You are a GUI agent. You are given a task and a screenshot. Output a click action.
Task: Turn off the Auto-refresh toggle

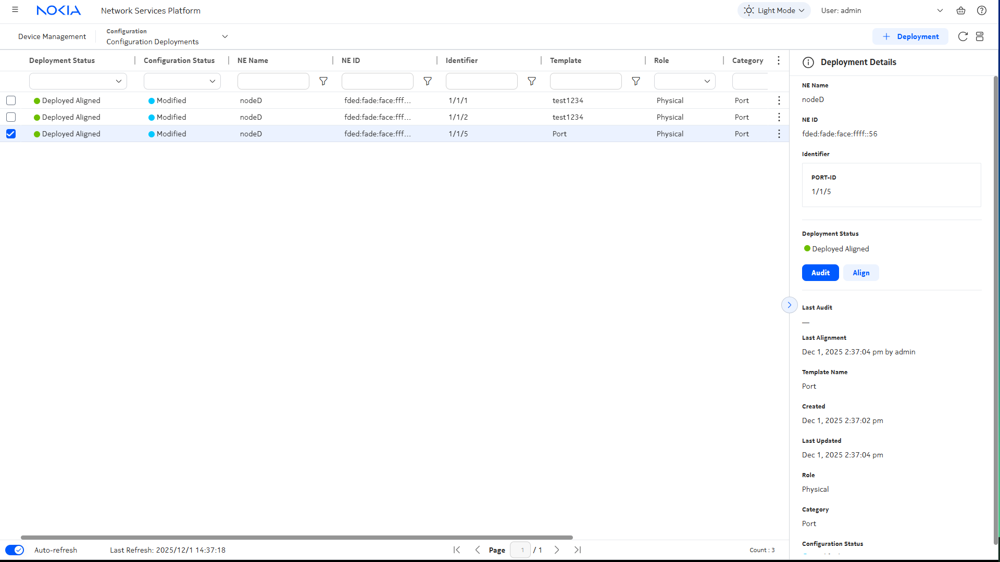(x=15, y=550)
